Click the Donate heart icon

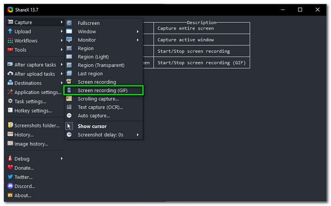pos(10,168)
